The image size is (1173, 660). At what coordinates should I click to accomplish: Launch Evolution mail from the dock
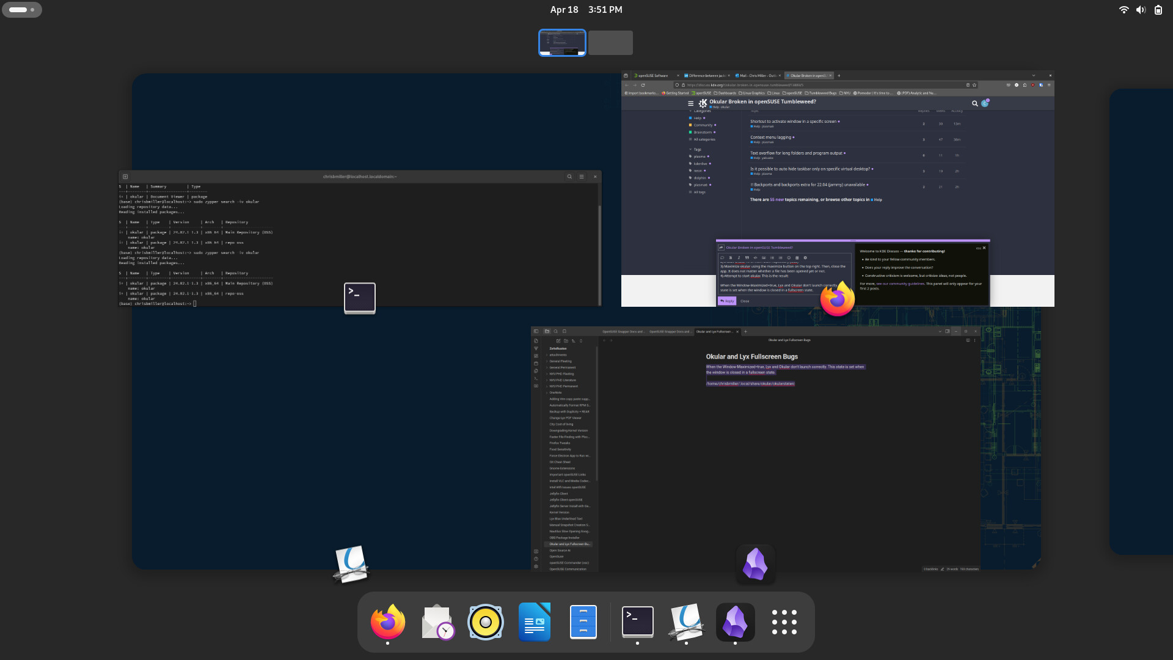437,621
